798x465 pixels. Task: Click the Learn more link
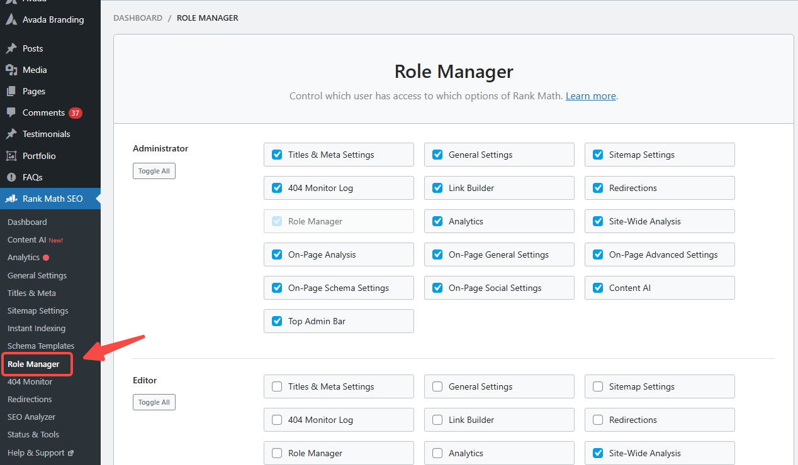click(x=590, y=96)
